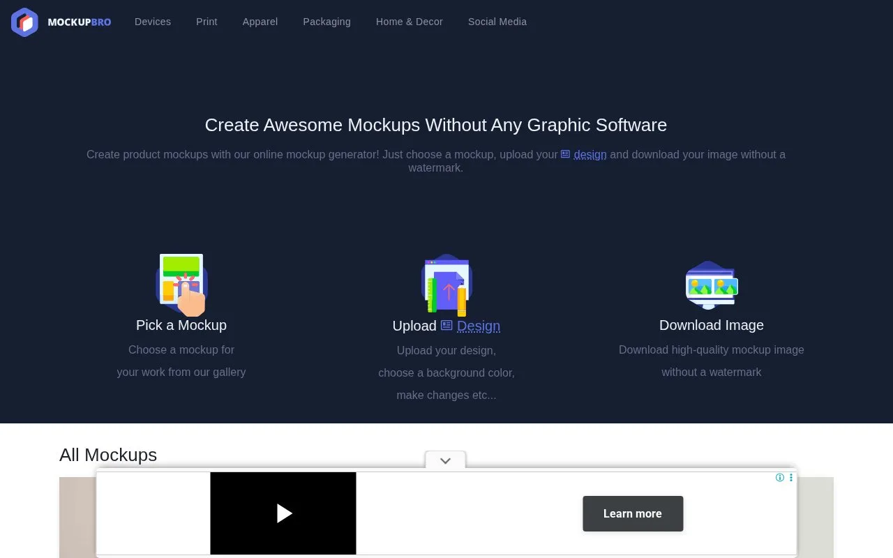
Task: Open the Social Media menu
Action: (497, 22)
